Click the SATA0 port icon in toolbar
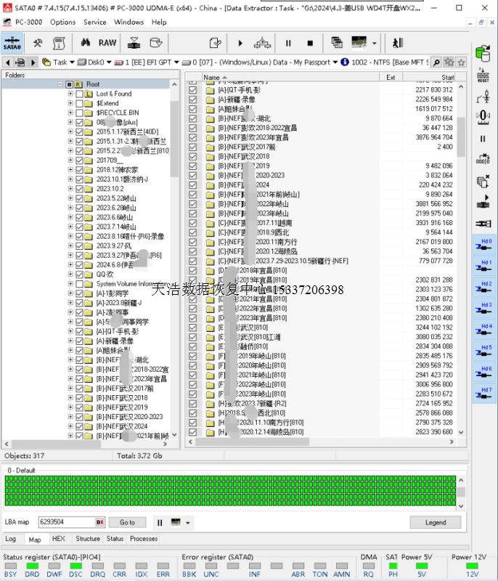498x581 pixels. point(12,43)
